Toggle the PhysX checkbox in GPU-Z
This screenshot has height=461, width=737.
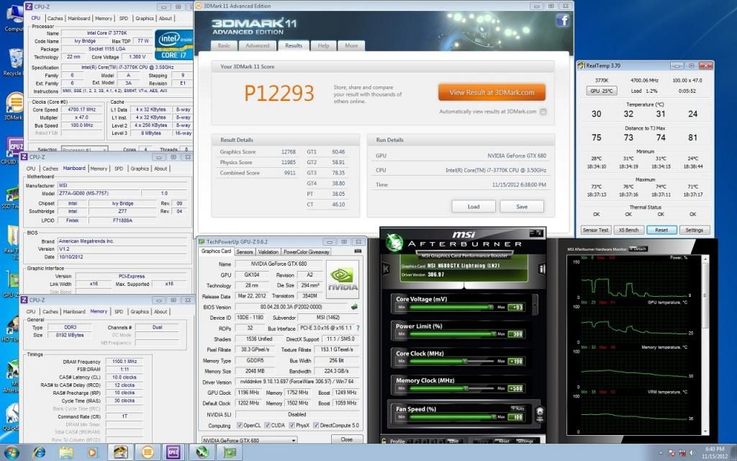coord(292,425)
